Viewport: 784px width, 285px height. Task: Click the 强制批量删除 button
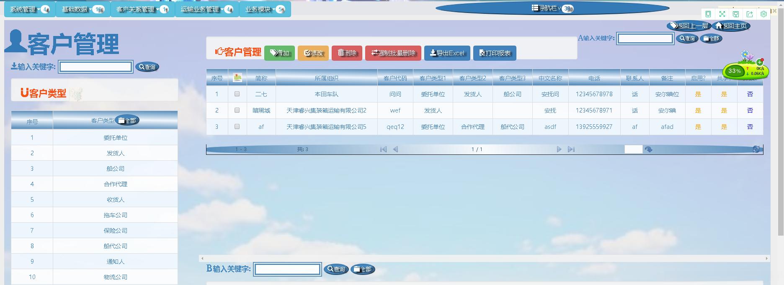click(x=393, y=53)
